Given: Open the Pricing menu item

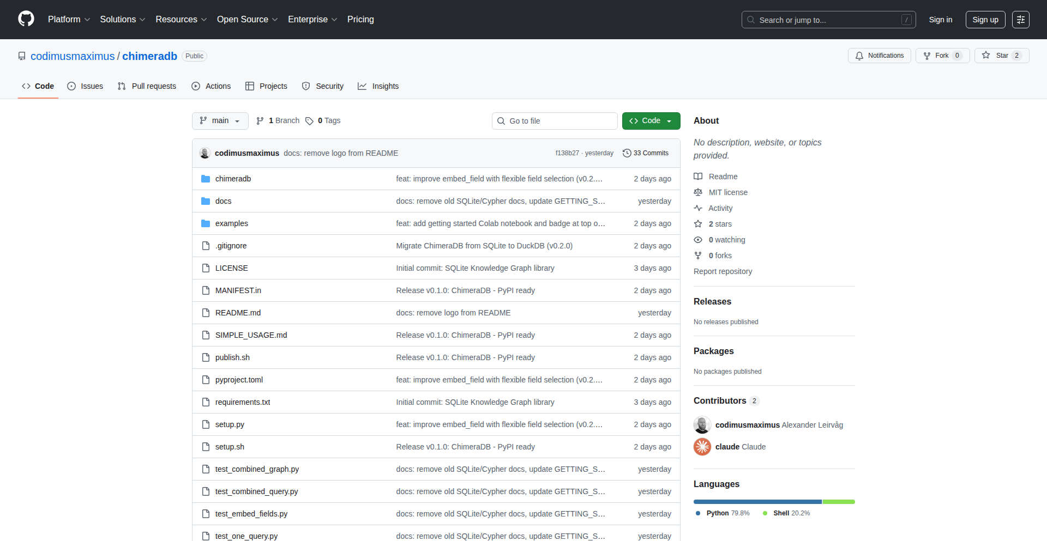Looking at the screenshot, I should [360, 19].
